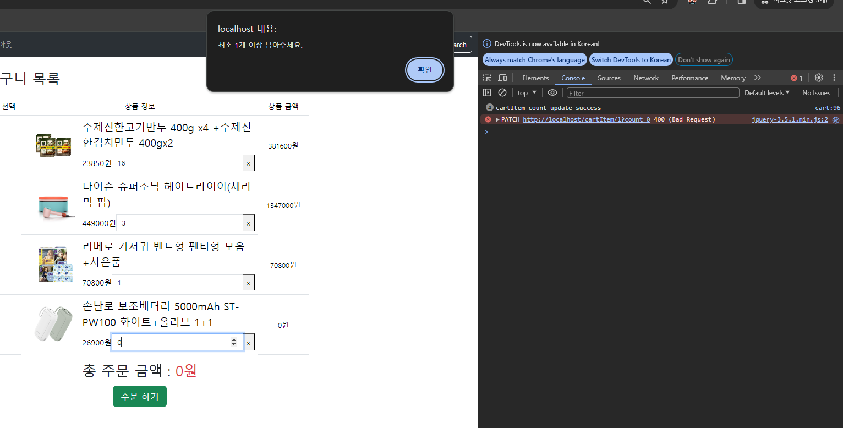Remove the 손난로 보조배터리 item with its × button
This screenshot has height=428, width=843.
248,343
